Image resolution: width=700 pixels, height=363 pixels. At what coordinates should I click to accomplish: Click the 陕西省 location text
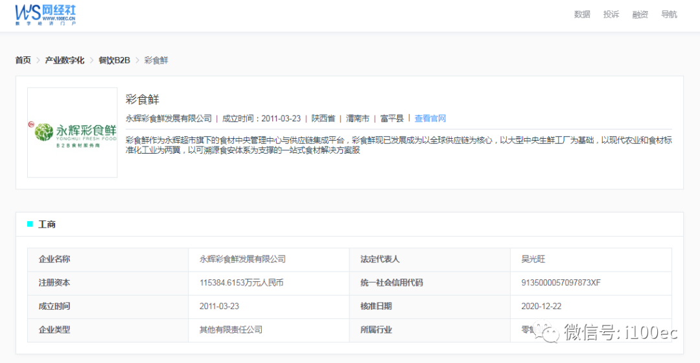pyautogui.click(x=323, y=119)
